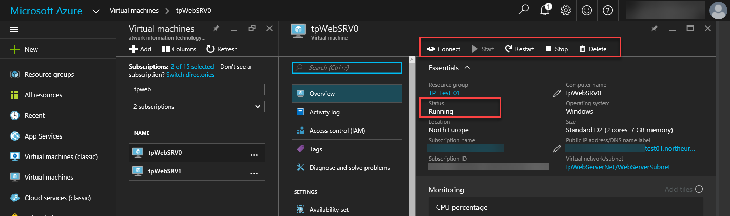The image size is (730, 216).
Task: Pin the Virtual machines blade
Action: 216,29
